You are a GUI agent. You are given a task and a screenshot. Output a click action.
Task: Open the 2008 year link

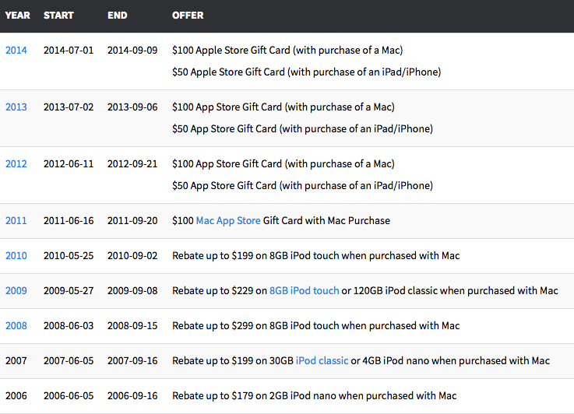(x=16, y=325)
